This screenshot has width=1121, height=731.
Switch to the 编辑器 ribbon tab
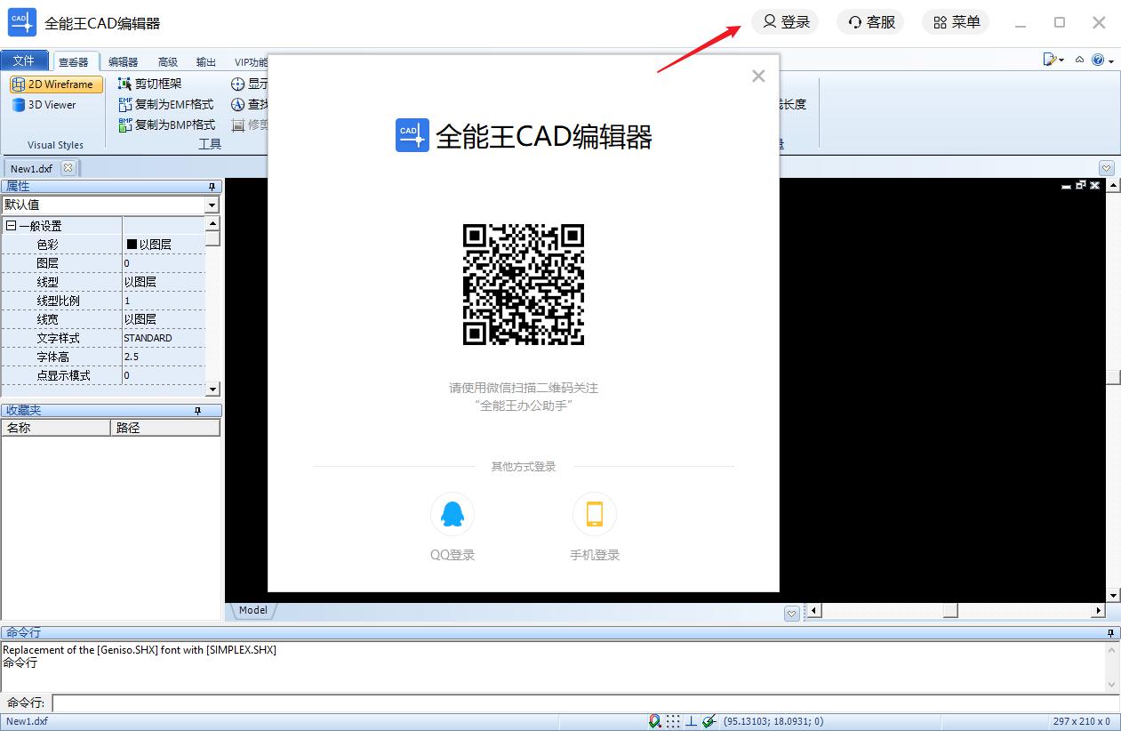(123, 61)
